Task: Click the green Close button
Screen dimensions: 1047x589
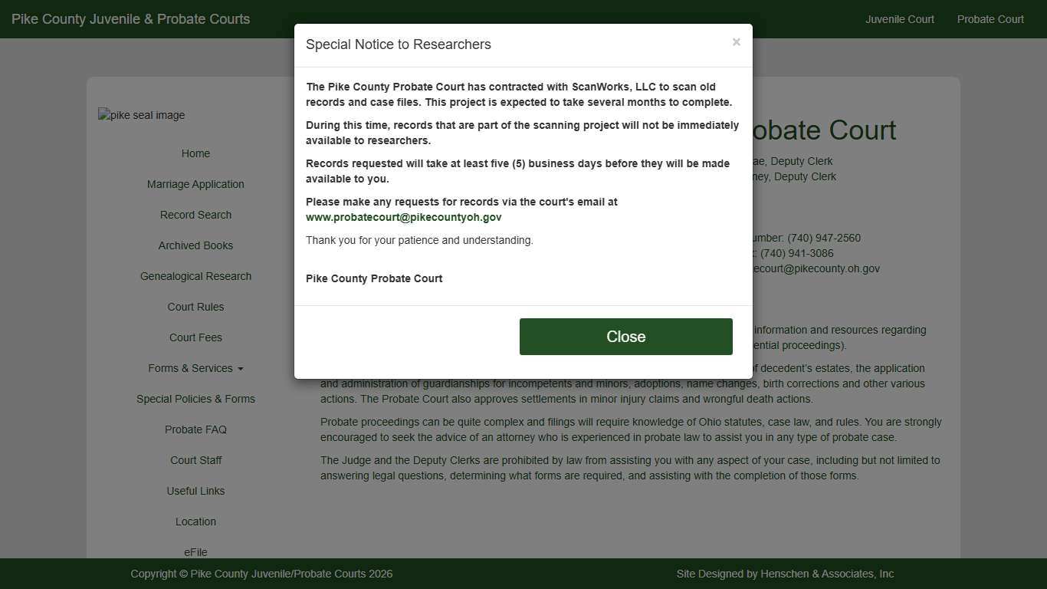Action: (625, 337)
